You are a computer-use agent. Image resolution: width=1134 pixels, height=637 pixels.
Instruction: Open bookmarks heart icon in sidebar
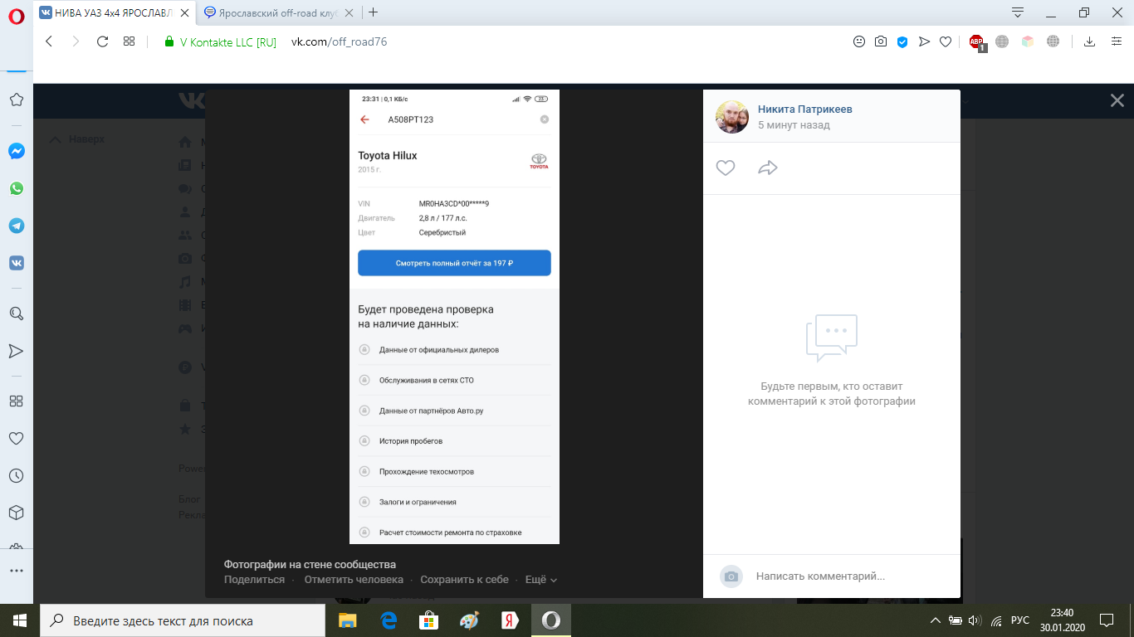point(17,438)
